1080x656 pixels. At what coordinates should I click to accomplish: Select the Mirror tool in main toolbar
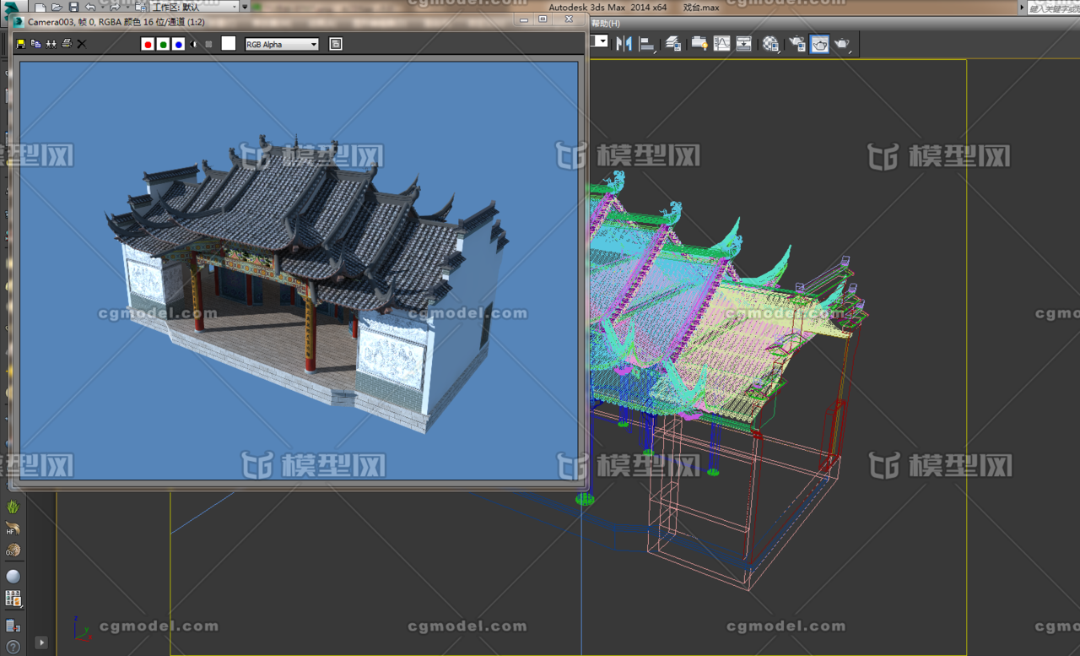[624, 44]
